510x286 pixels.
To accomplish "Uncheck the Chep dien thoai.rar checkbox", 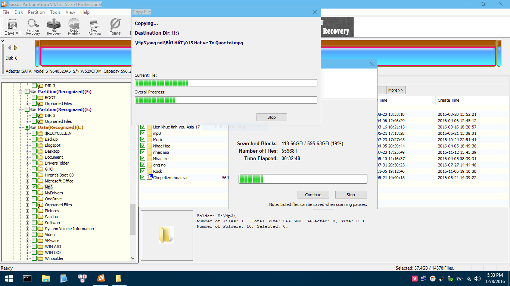I will pyautogui.click(x=143, y=177).
